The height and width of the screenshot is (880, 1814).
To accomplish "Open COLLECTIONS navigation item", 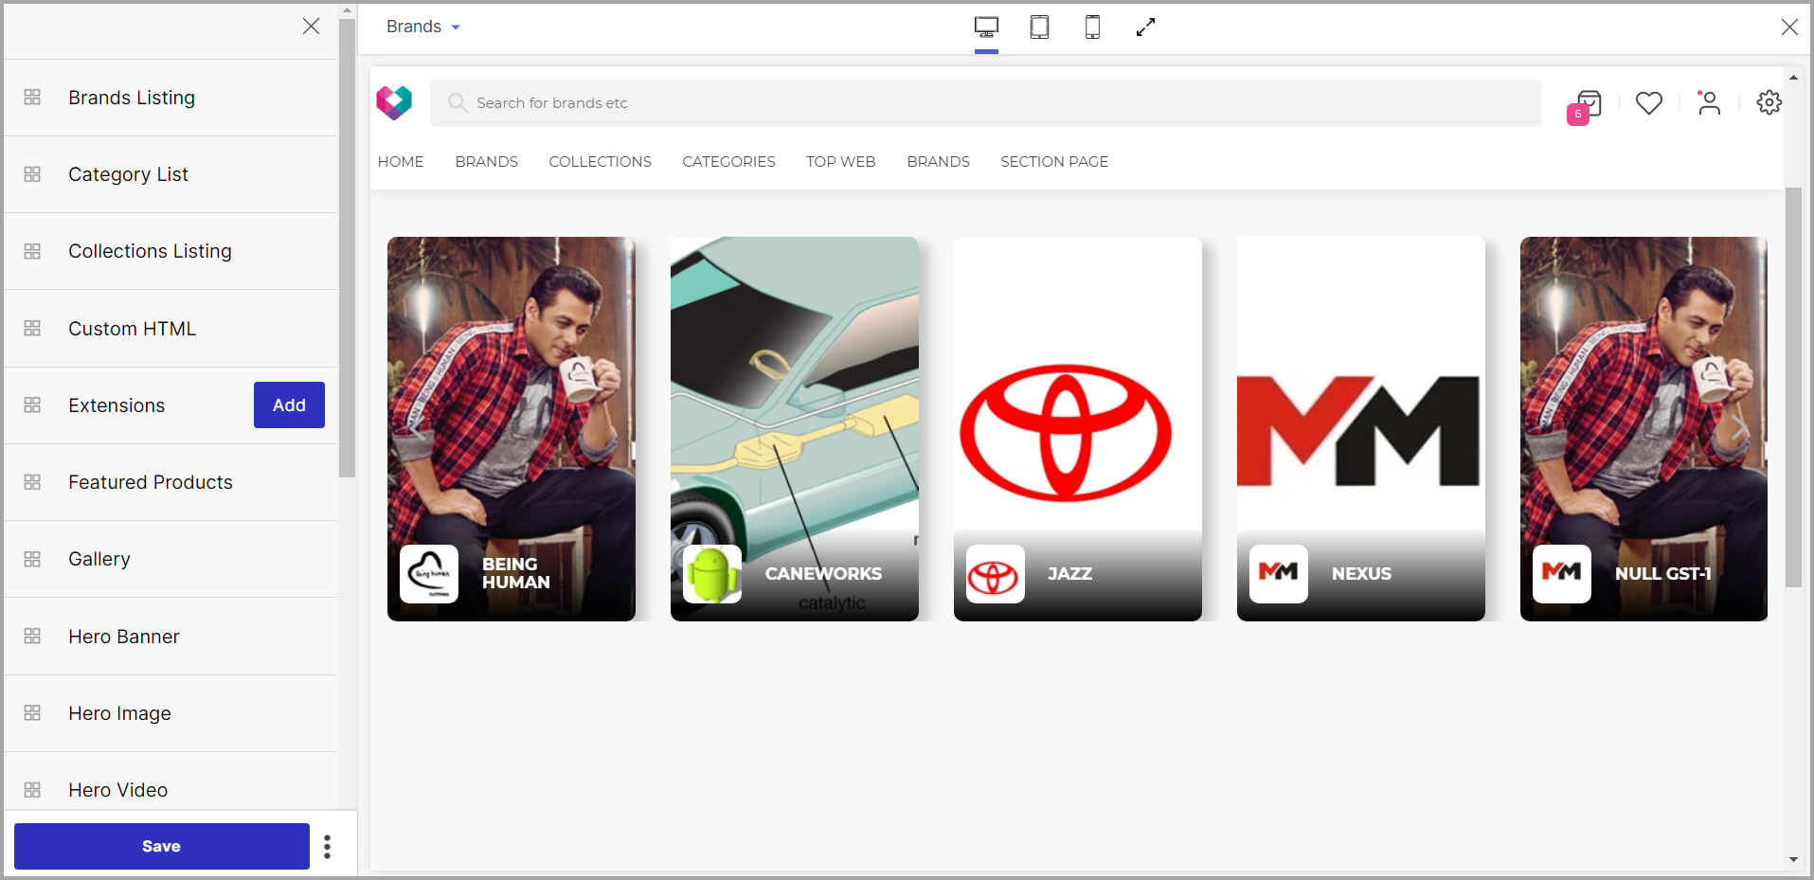I will tap(600, 162).
